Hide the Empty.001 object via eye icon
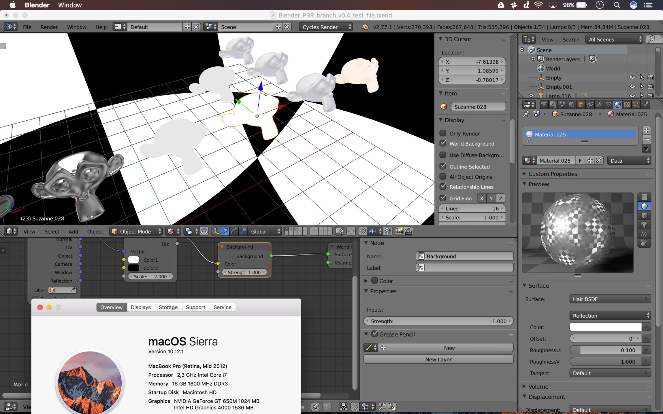The image size is (663, 414). point(632,86)
